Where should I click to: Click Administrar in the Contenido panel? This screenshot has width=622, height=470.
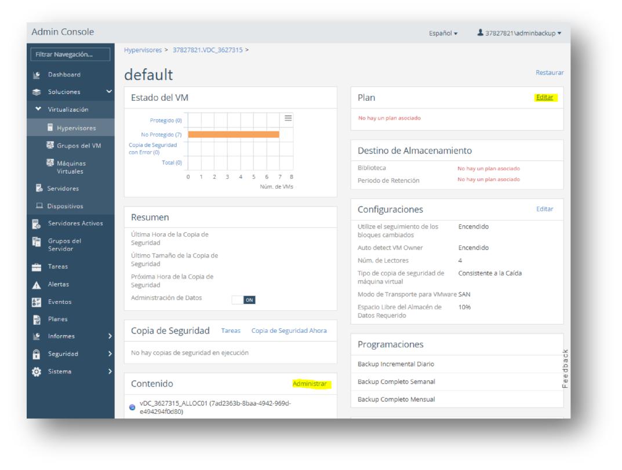click(310, 384)
